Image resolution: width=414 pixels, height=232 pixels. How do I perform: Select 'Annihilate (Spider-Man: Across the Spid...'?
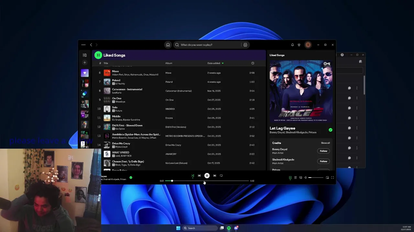[136, 134]
